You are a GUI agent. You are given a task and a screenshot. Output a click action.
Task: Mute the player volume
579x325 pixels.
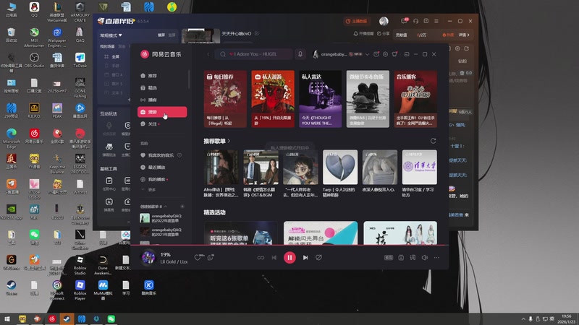pos(425,258)
